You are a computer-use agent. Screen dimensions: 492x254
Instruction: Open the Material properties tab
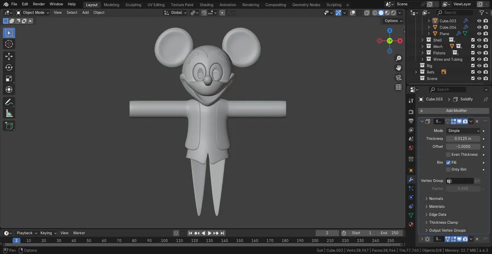point(411,224)
